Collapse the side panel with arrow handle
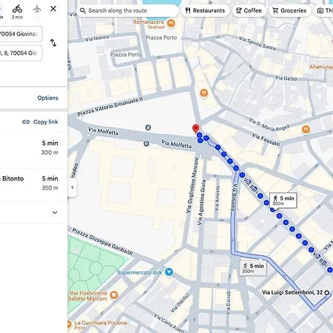Viewport: 333px width, 333px height. click(x=72, y=187)
